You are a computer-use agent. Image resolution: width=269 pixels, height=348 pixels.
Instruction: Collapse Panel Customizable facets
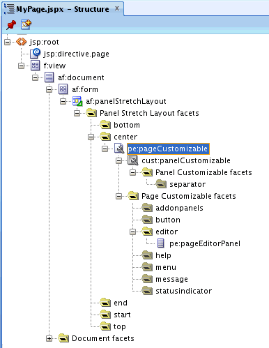133,172
